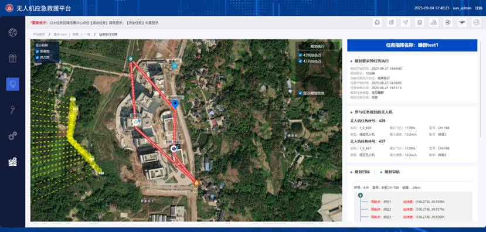Toggle the 显示规划信息 checkbox
The height and width of the screenshot is (232, 486).
click(300, 93)
